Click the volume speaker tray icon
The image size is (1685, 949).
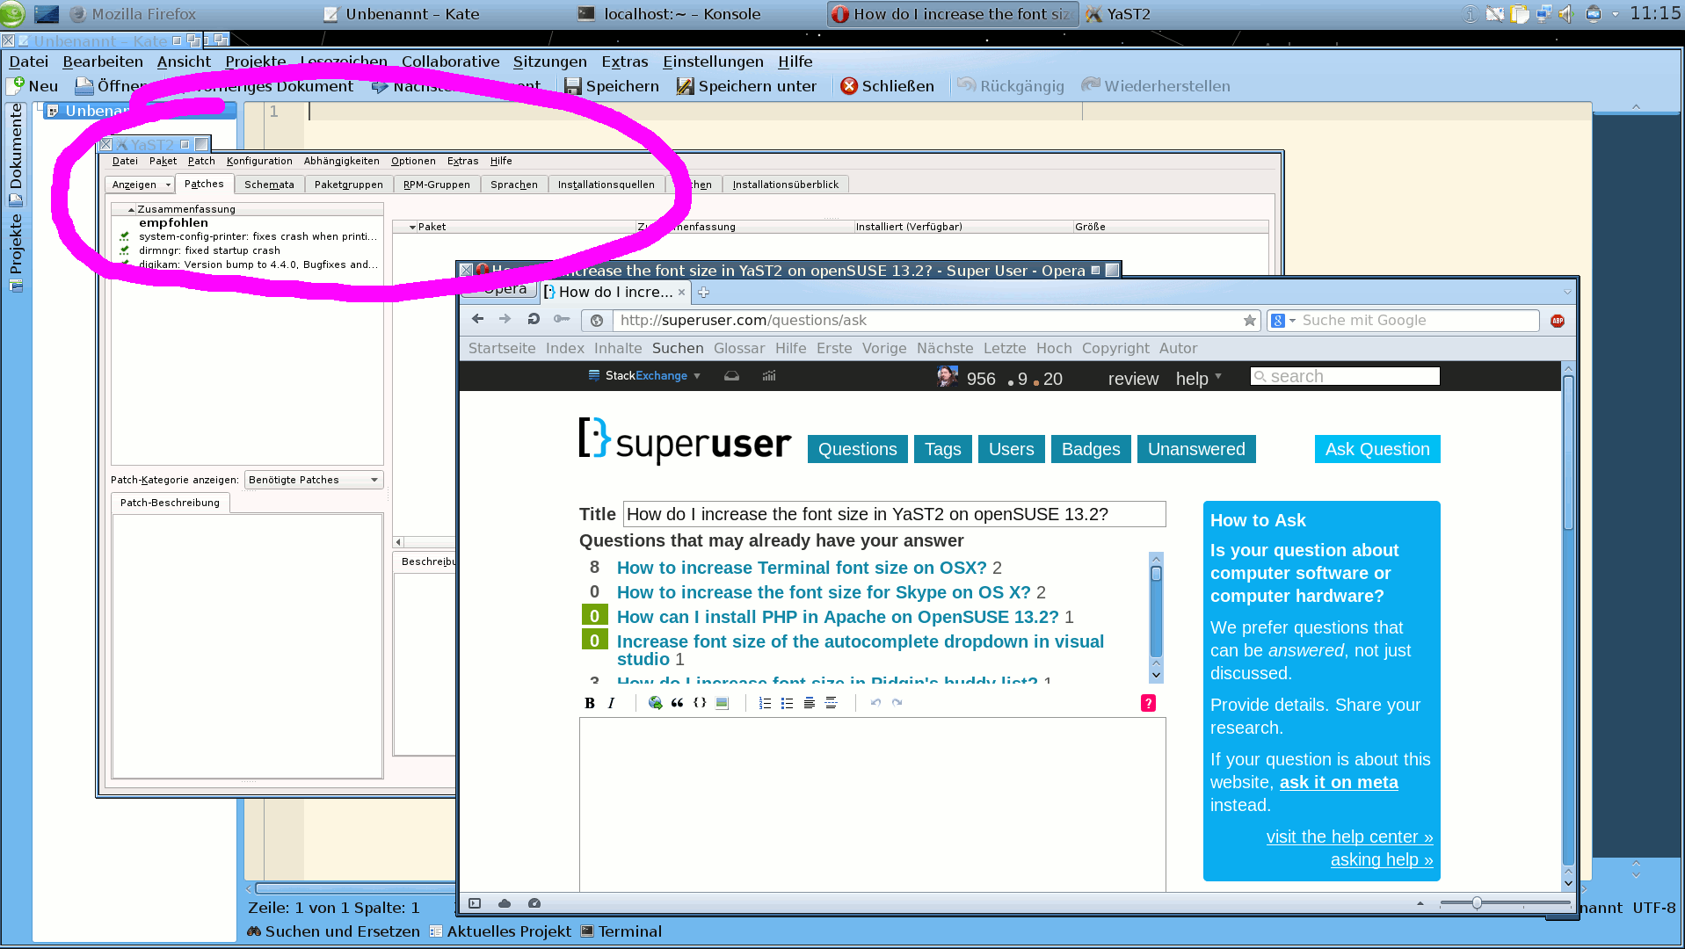point(1565,14)
